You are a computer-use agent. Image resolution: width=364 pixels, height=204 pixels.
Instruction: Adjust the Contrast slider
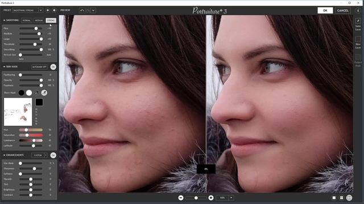[x=31, y=195]
